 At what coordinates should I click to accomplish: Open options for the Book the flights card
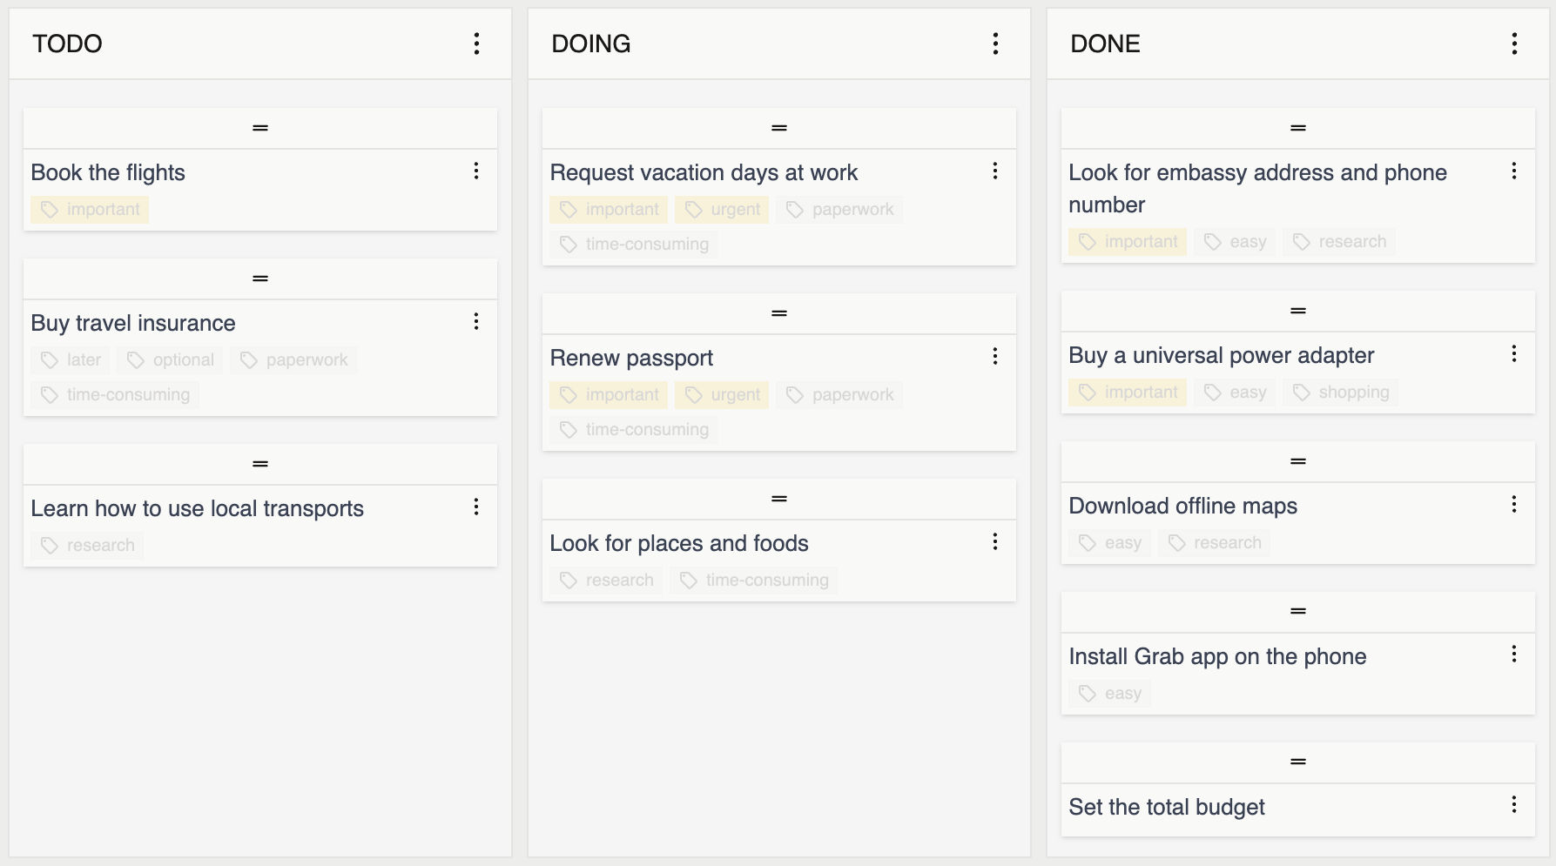coord(476,171)
